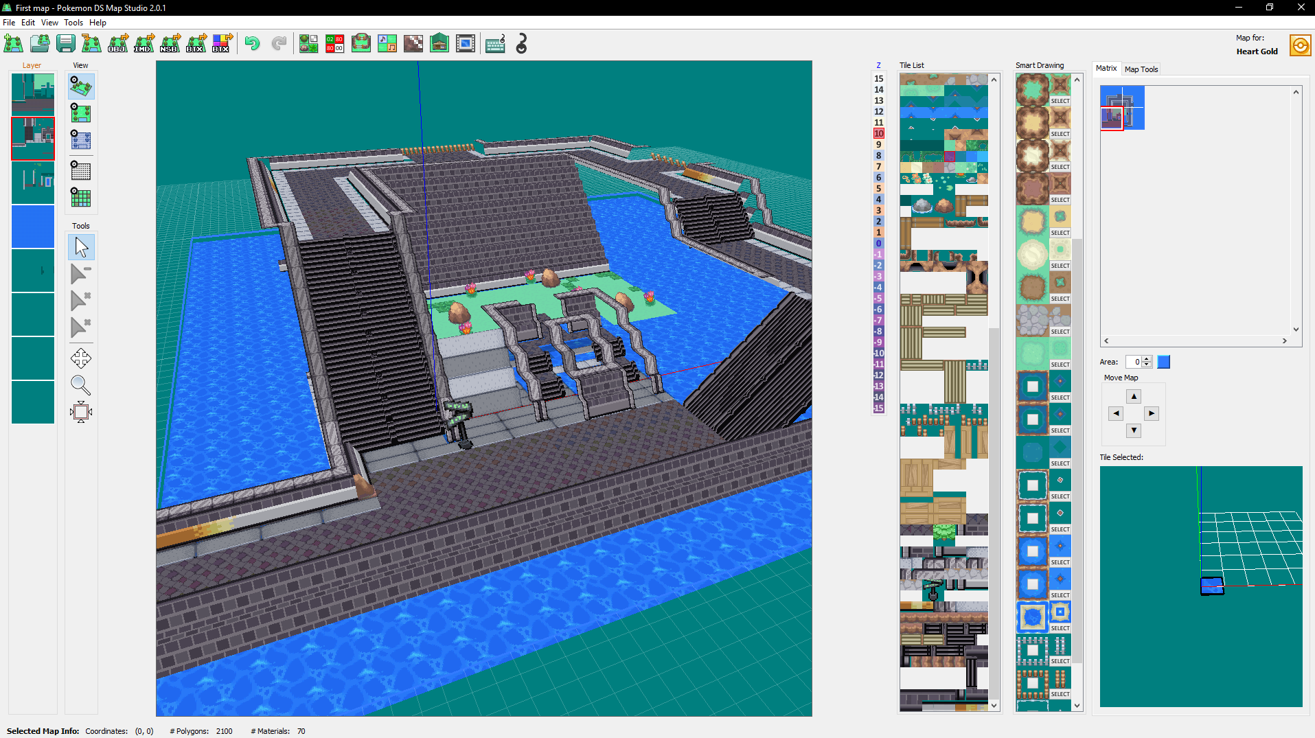The width and height of the screenshot is (1315, 738).
Task: Move the map right with the arrow button
Action: point(1152,413)
